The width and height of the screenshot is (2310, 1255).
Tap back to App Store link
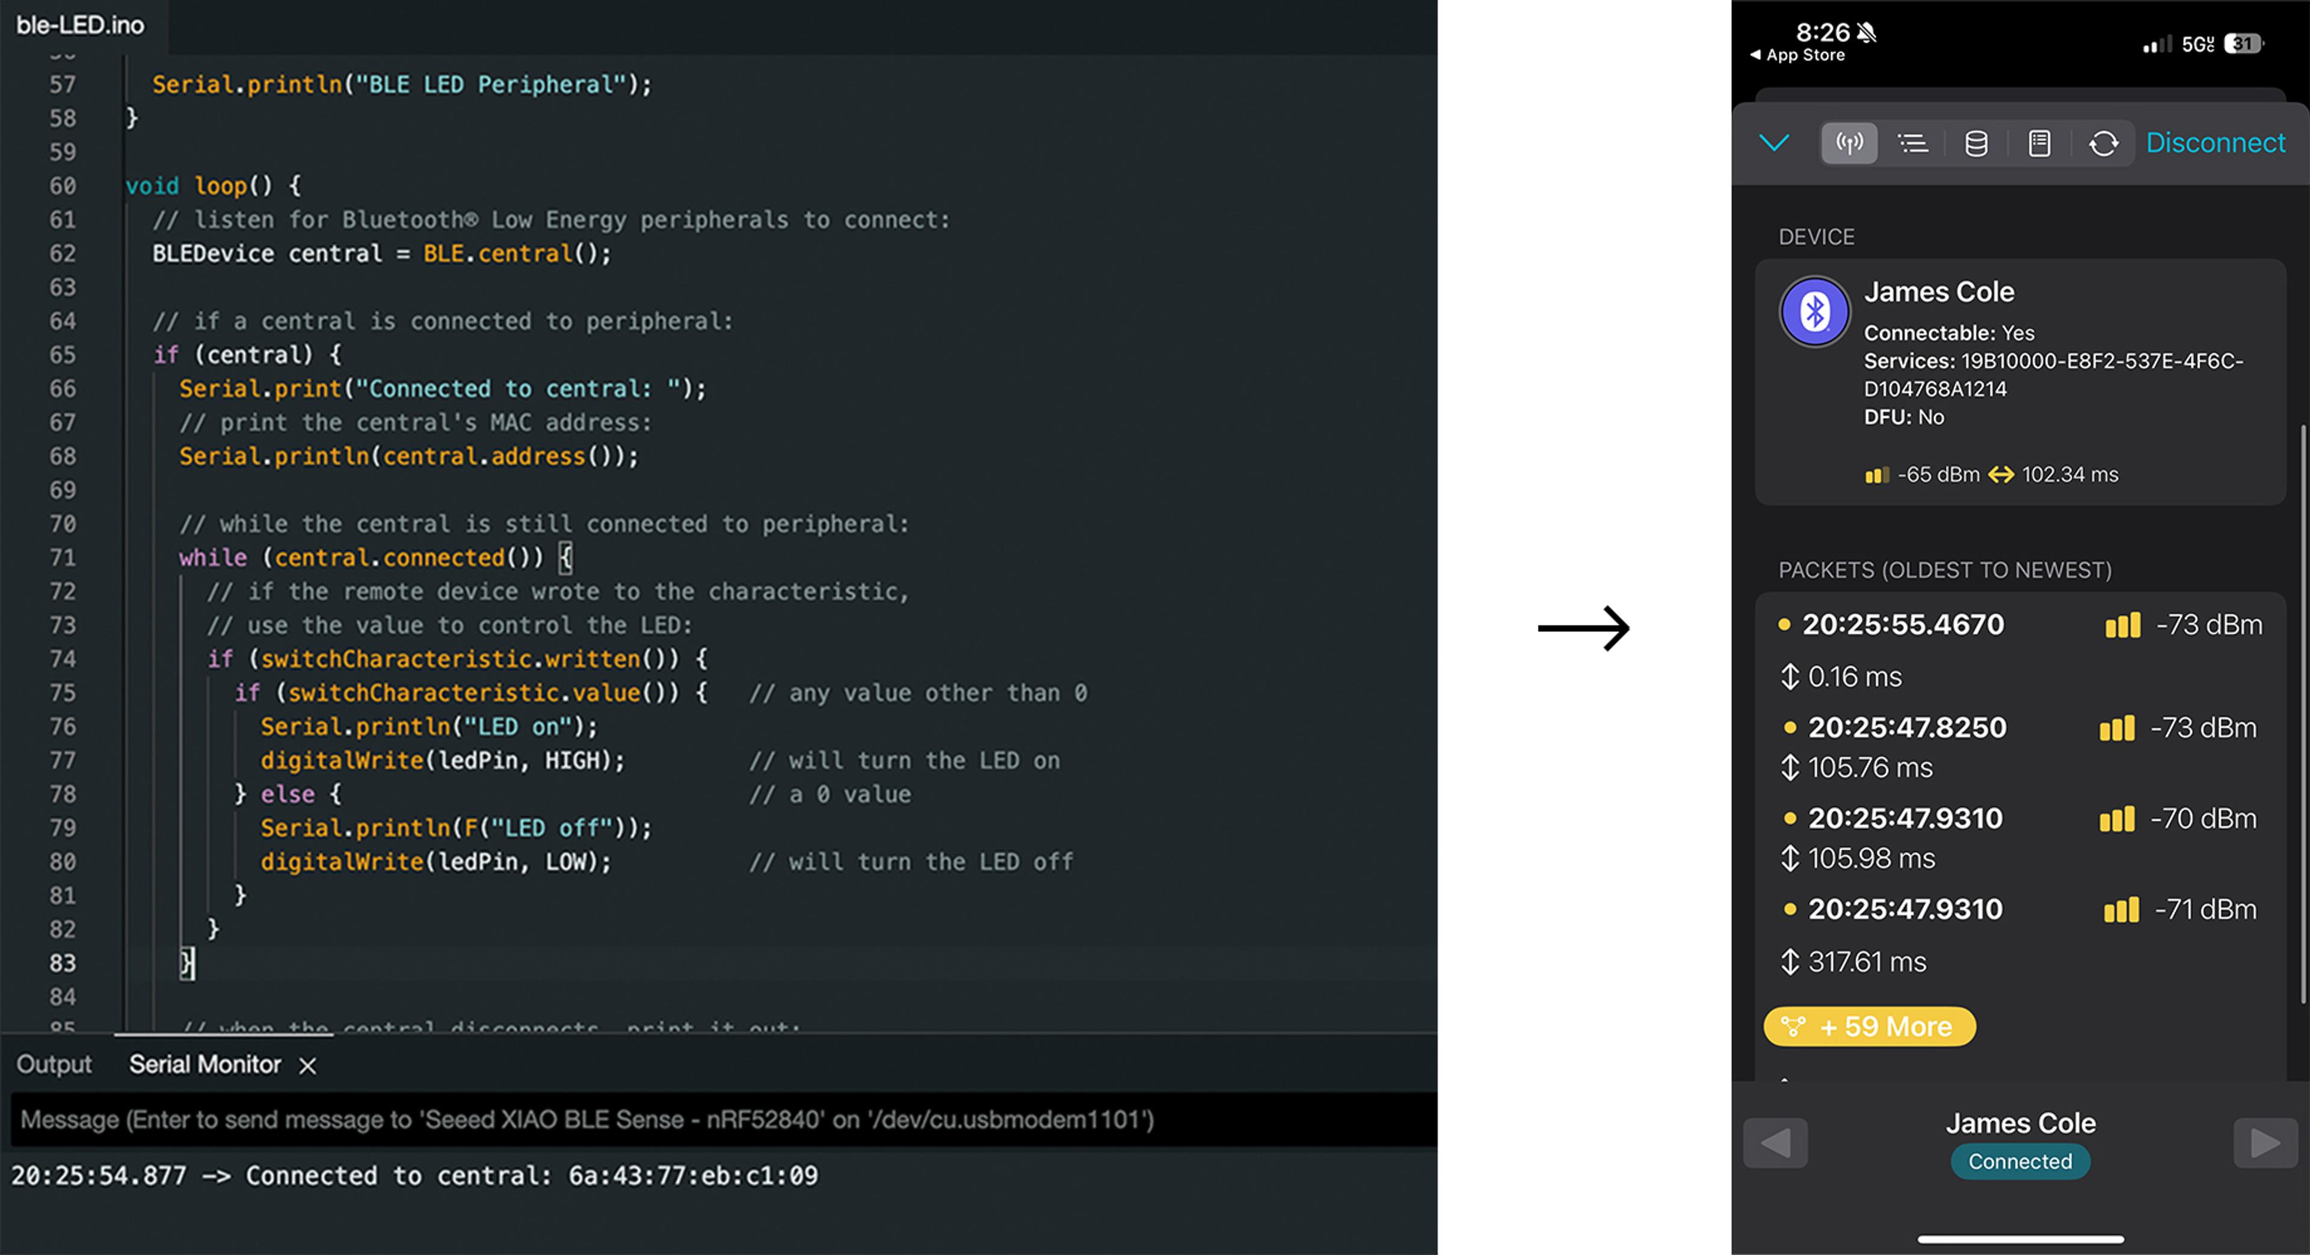(x=1797, y=55)
